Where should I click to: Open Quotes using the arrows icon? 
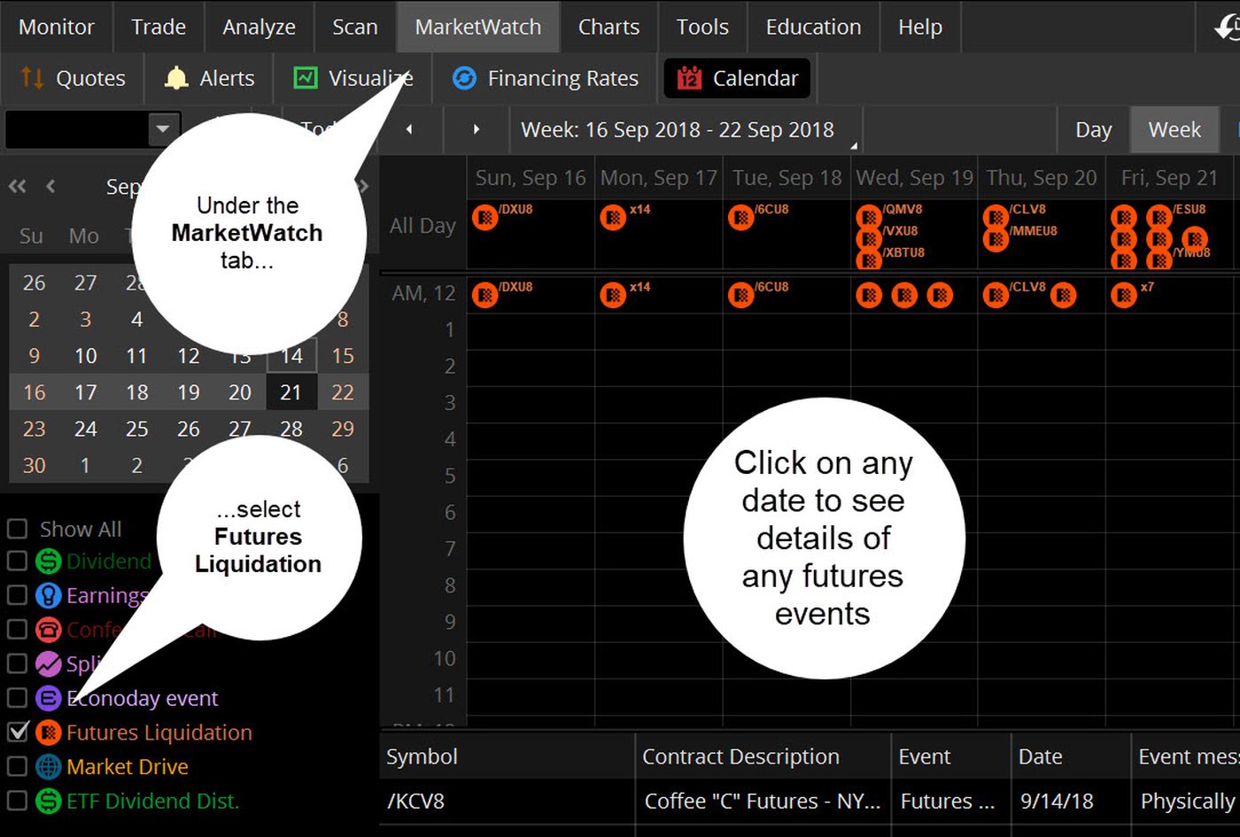(x=30, y=78)
